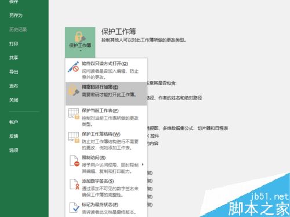Go to 打印 (Print) in sidebar
290x217 pixels.
[x=14, y=43]
